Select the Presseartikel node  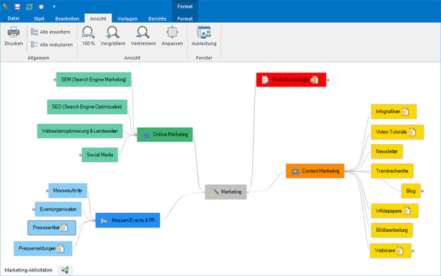pyautogui.click(x=51, y=228)
